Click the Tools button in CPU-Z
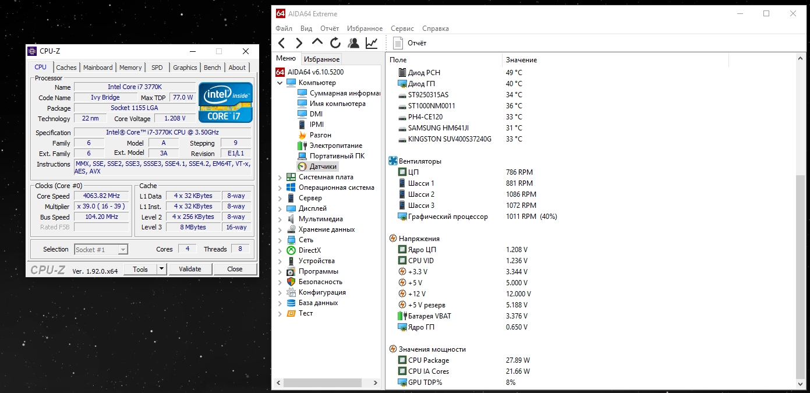The height and width of the screenshot is (393, 810). [x=140, y=269]
